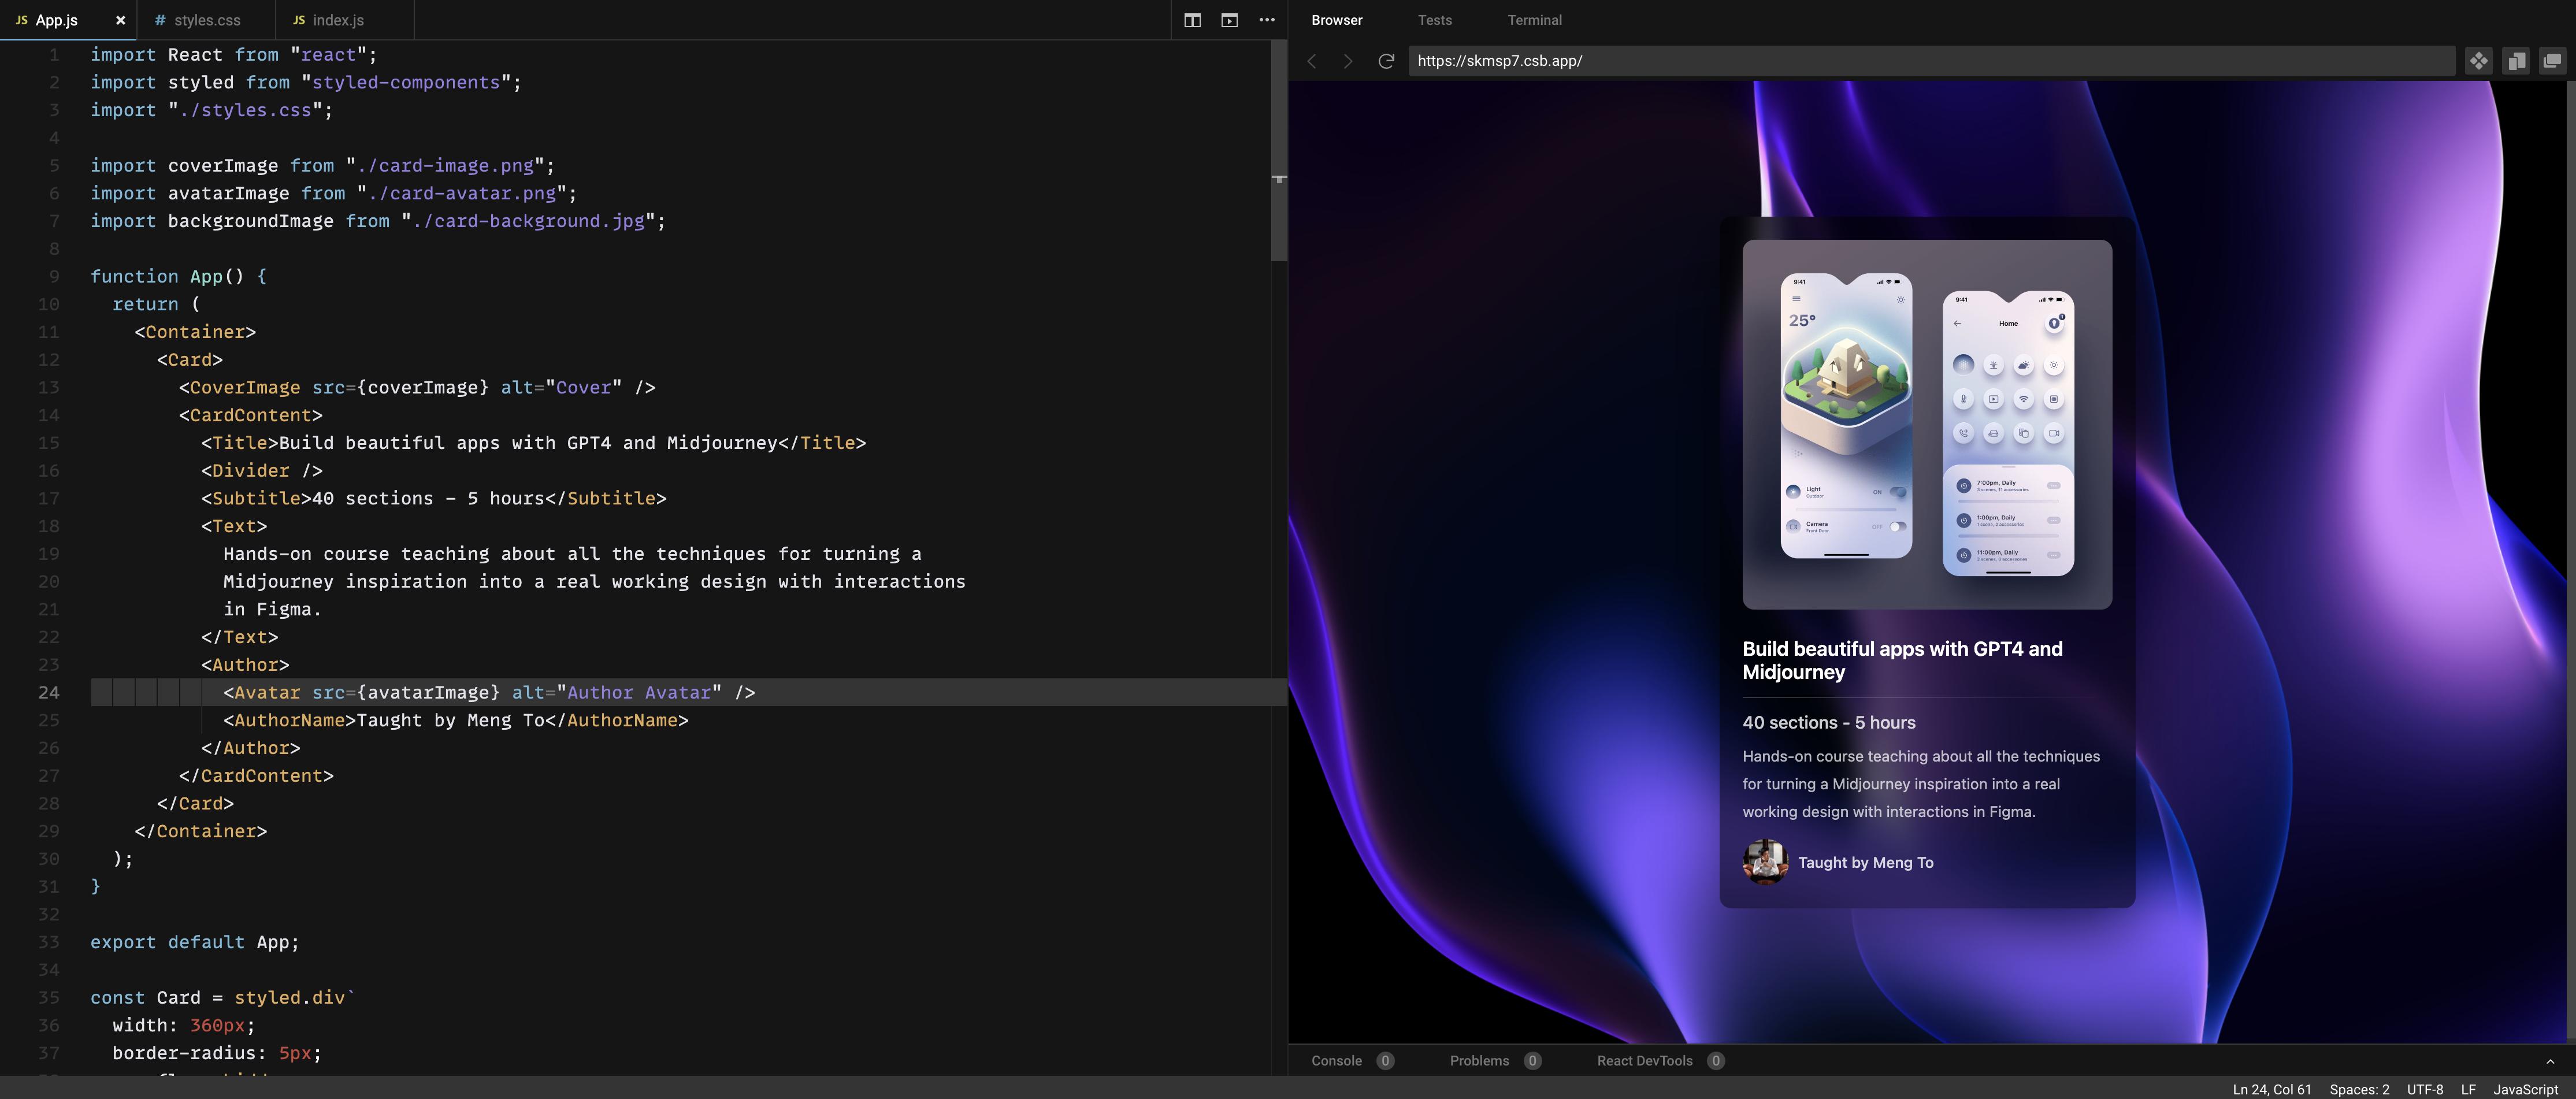Expand the Problems panel
The height and width of the screenshot is (1099, 2576).
tap(1479, 1061)
